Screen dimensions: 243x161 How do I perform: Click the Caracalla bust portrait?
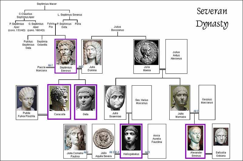pyautogui.click(x=59, y=98)
